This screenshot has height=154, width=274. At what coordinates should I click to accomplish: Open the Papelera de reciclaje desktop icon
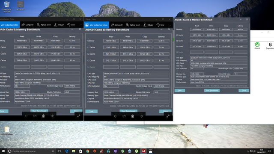tap(7, 7)
